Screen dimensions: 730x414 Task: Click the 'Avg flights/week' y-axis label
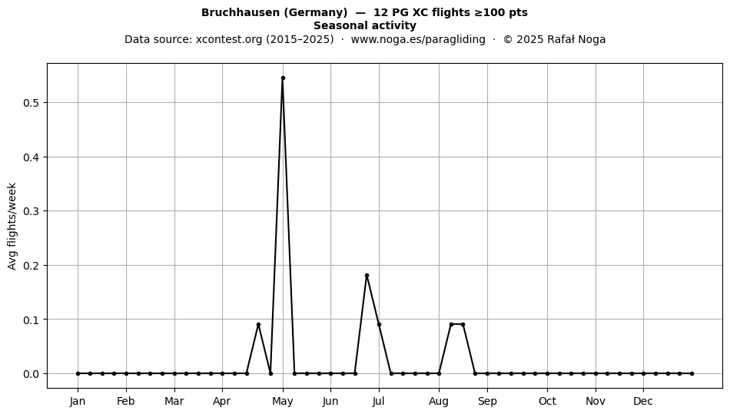12,226
